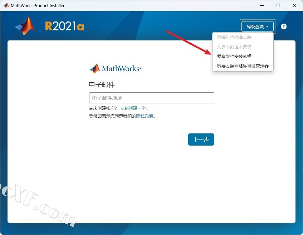Screen dimensions: 303x235
Task: Choose 我有文件安装密钥 menu option
Action: point(234,57)
